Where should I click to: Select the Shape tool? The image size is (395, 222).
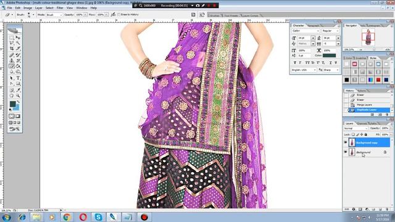tap(18, 84)
